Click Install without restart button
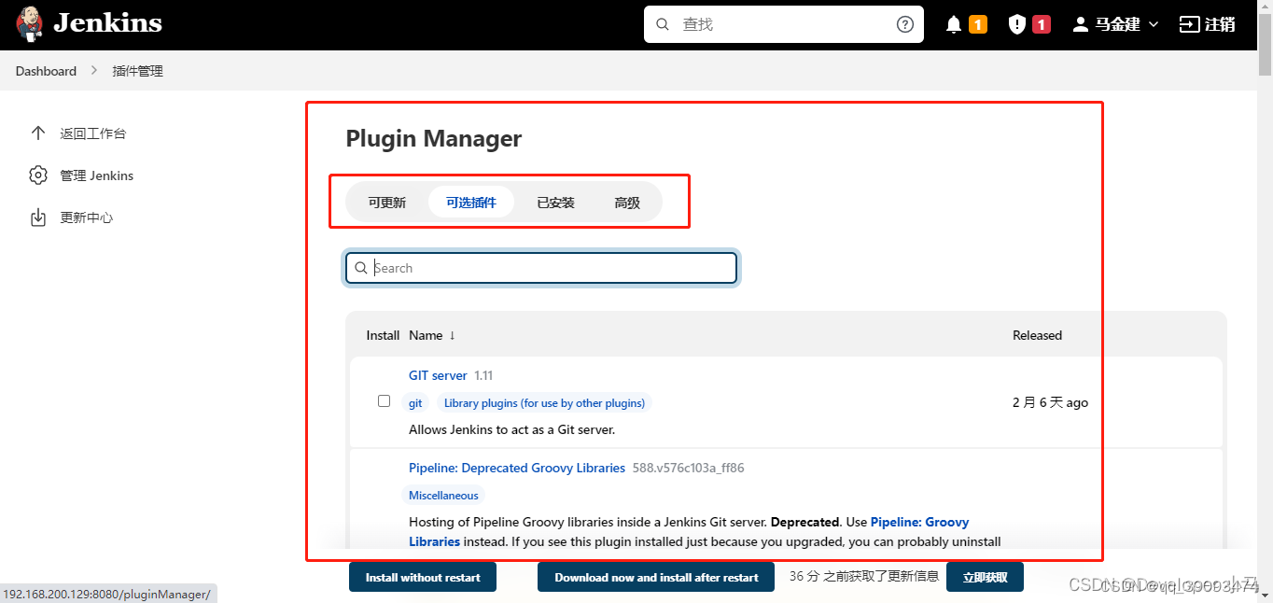The height and width of the screenshot is (603, 1273). (423, 577)
